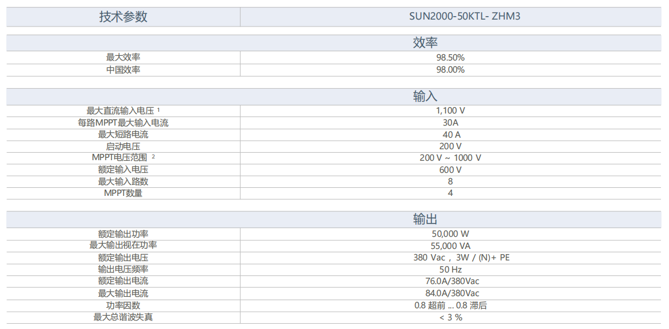Select the 每路MPPT最大输入电流 label
The height and width of the screenshot is (329, 669).
(x=123, y=123)
